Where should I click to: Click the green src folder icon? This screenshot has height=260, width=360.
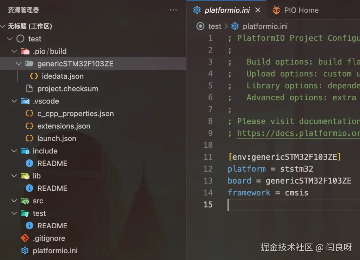pos(25,201)
